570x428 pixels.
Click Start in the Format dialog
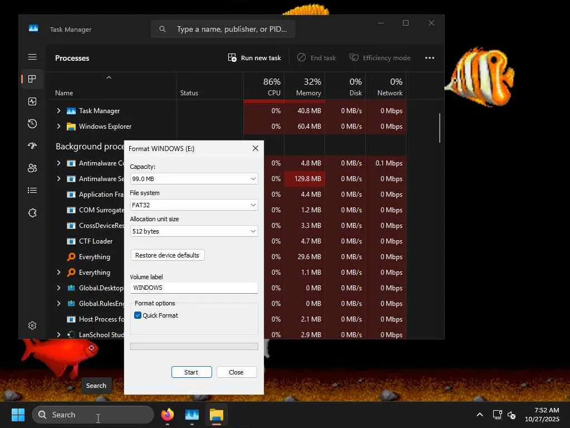[191, 372]
